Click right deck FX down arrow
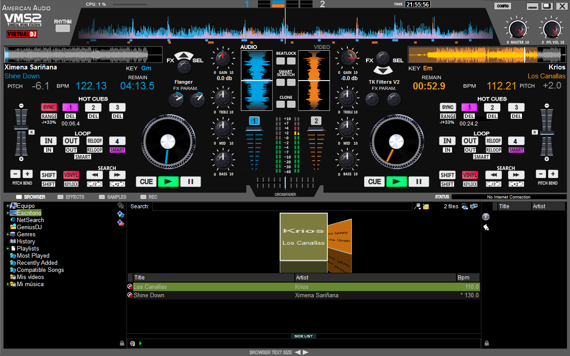 click(383, 70)
